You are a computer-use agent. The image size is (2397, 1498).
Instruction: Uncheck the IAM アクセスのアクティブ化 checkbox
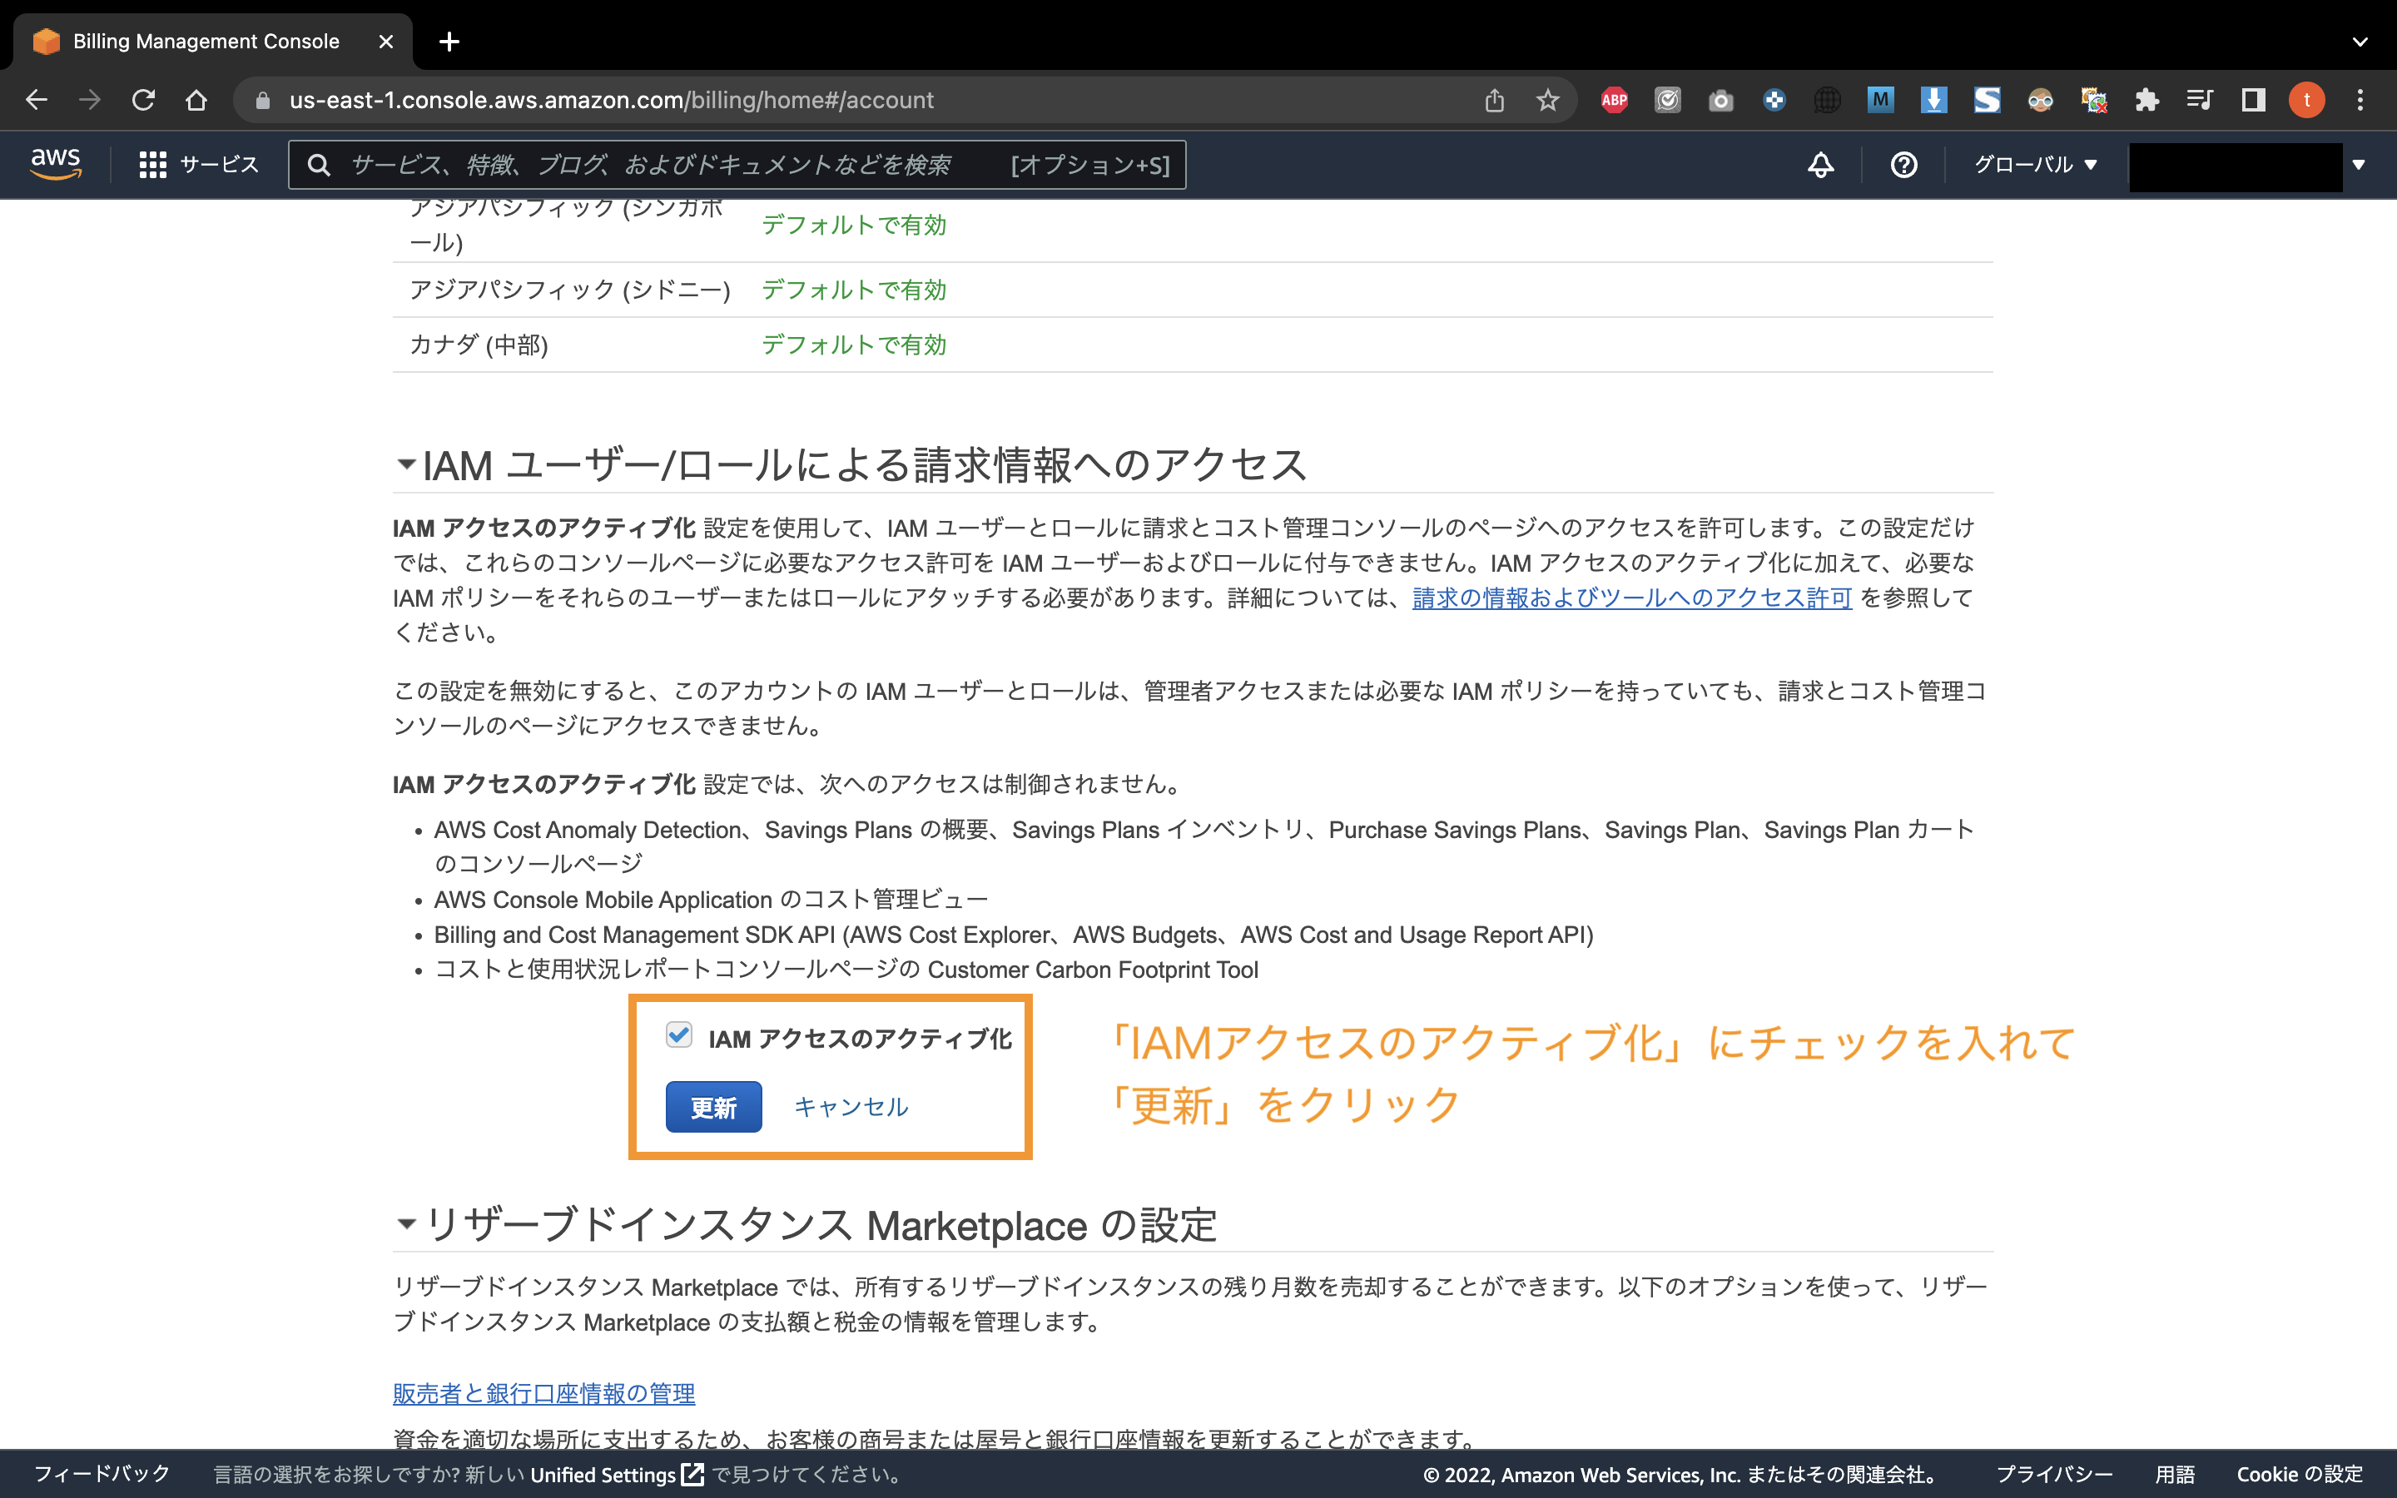click(678, 1035)
